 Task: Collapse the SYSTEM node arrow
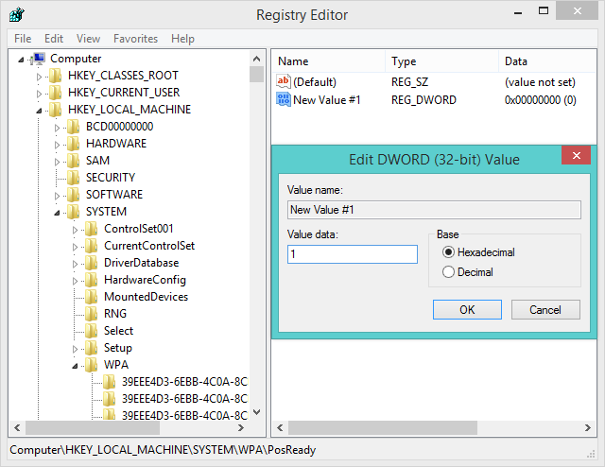pyautogui.click(x=57, y=213)
